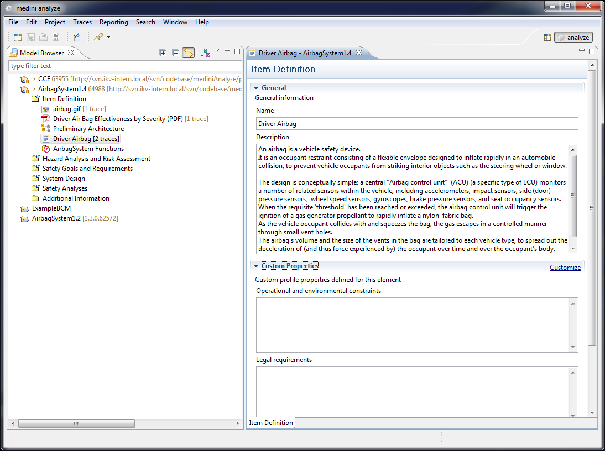Viewport: 605px width, 451px height.
Task: Click the Legal requirements text box
Action: (x=417, y=392)
